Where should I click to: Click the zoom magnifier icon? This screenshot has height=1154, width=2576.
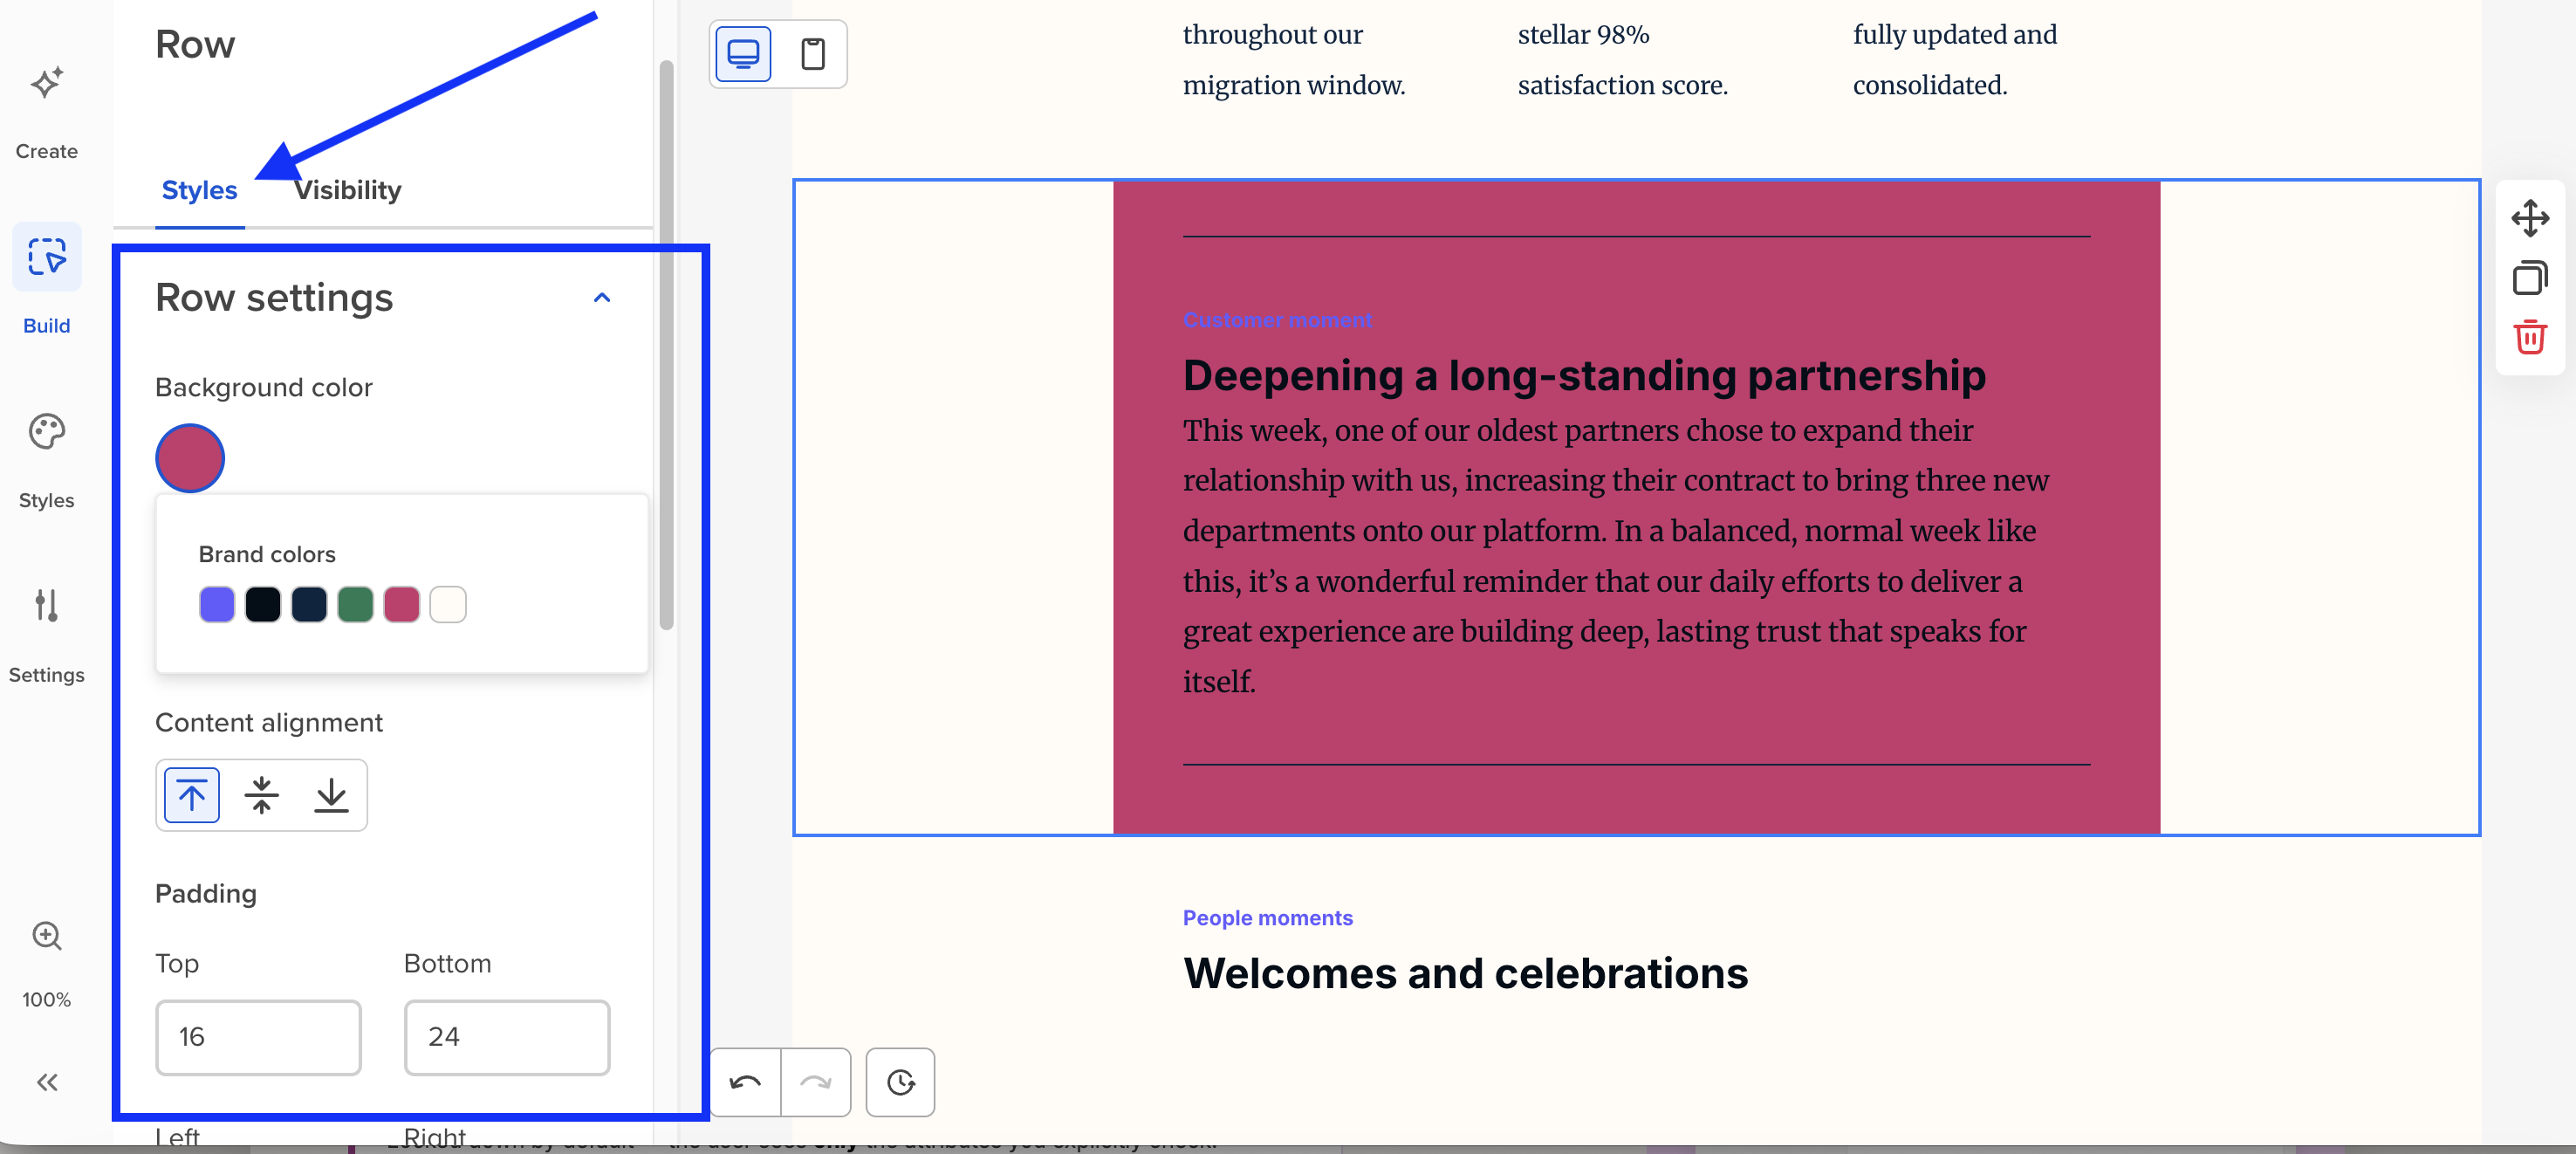tap(46, 936)
